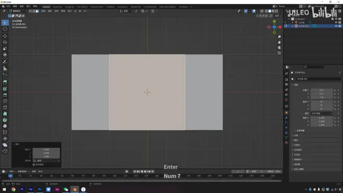Switch to solid viewport shading
This screenshot has width=343, height=193.
(270, 11)
